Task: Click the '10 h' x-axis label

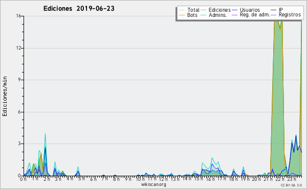Action: pyautogui.click(x=140, y=179)
